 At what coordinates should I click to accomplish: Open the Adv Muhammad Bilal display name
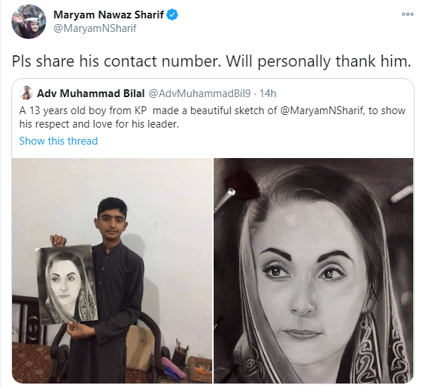pyautogui.click(x=91, y=94)
